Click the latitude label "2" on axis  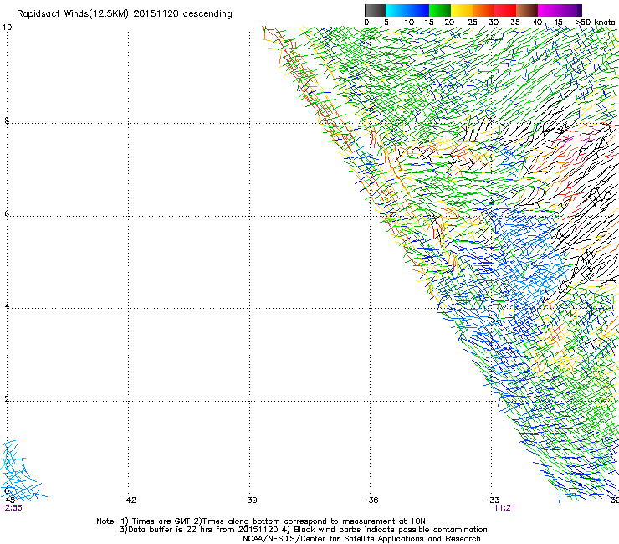click(x=7, y=398)
